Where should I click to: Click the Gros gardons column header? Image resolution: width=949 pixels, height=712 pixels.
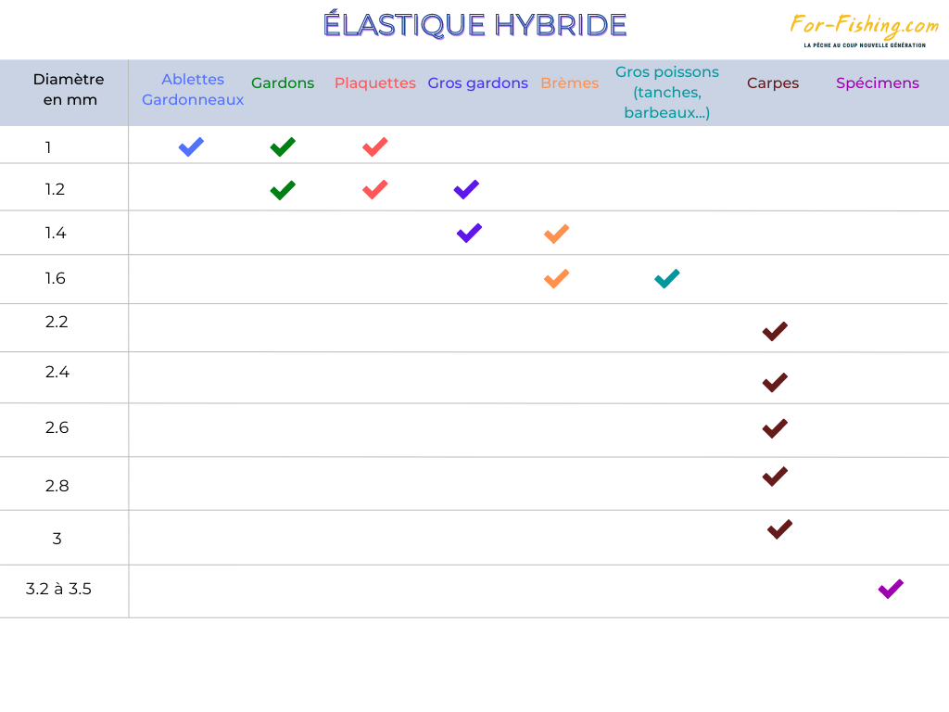point(477,83)
